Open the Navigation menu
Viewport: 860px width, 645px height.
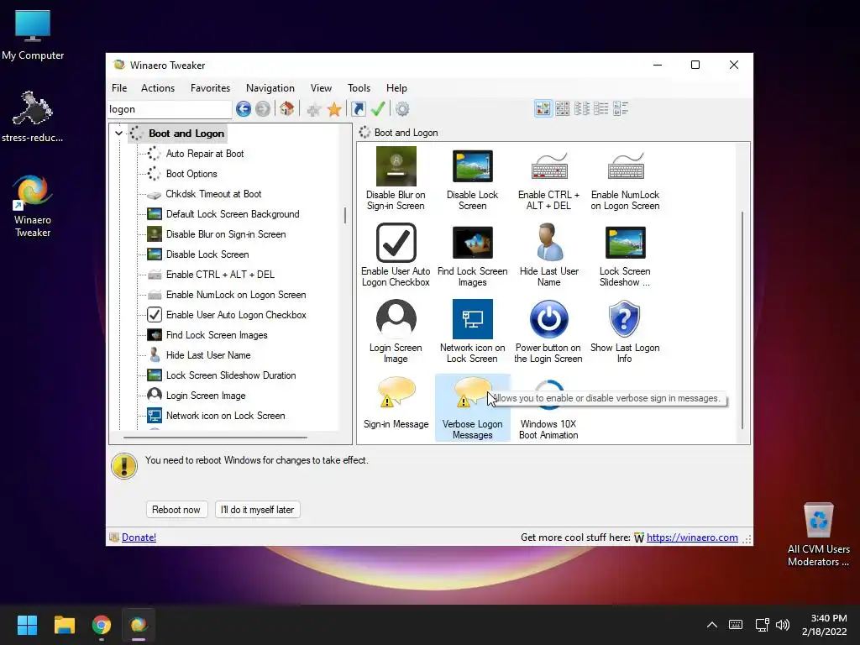(x=270, y=88)
